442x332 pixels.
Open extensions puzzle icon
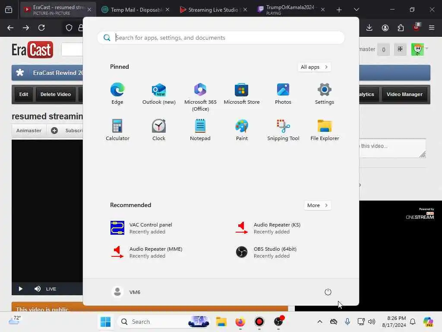click(x=401, y=28)
